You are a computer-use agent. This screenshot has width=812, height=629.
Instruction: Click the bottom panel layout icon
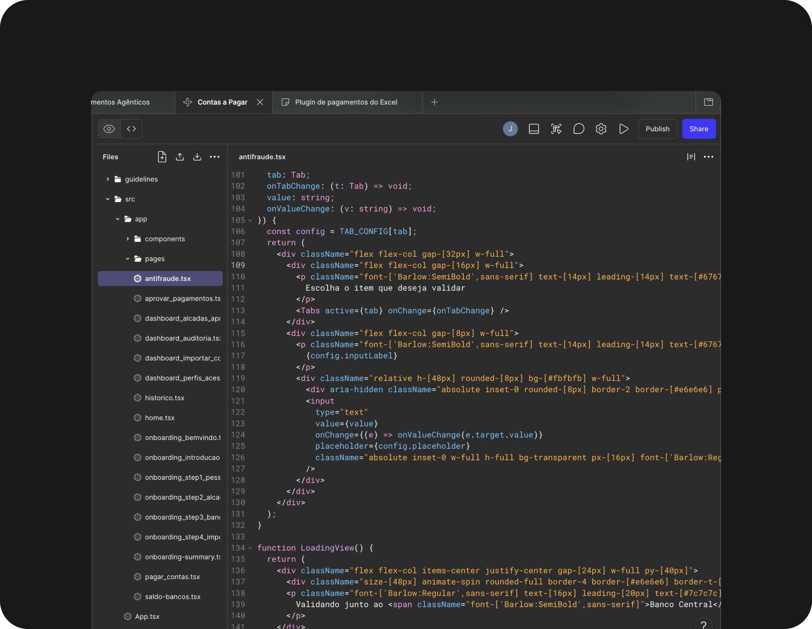click(534, 129)
